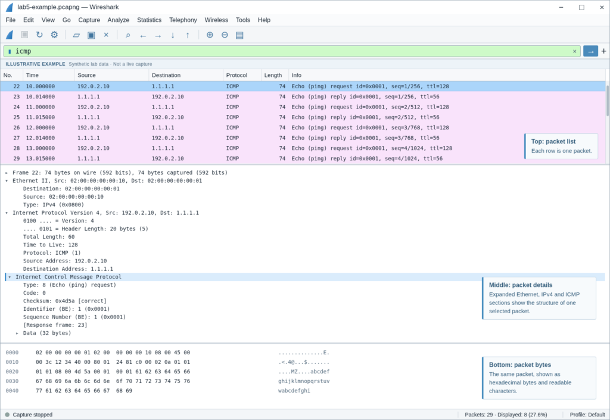Collapse the Ethernet II section
Image resolution: width=610 pixels, height=420 pixels.
[7, 181]
